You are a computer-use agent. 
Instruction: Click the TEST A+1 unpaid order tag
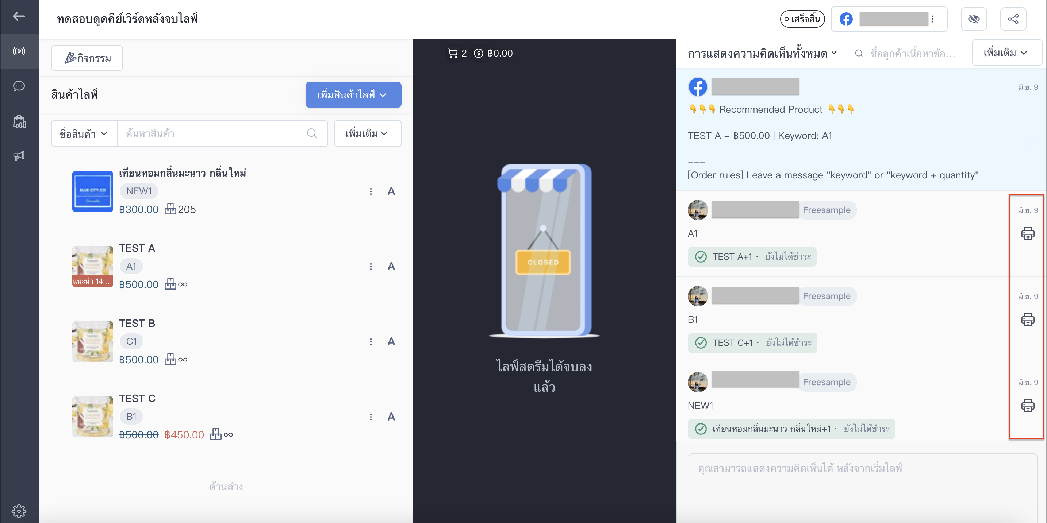(752, 257)
